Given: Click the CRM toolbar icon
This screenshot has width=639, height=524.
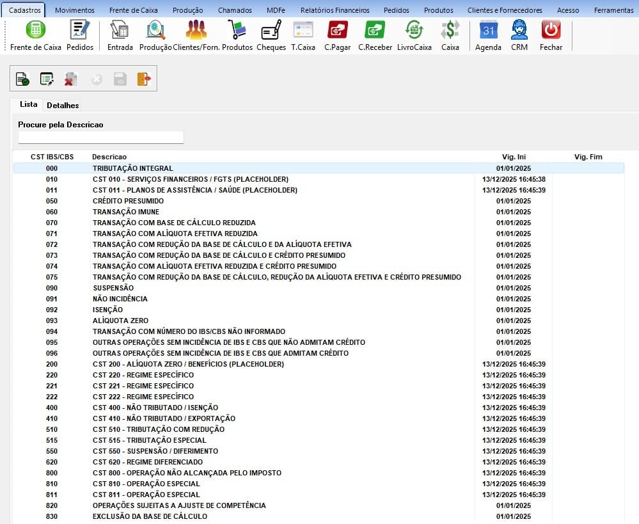Looking at the screenshot, I should [519, 30].
